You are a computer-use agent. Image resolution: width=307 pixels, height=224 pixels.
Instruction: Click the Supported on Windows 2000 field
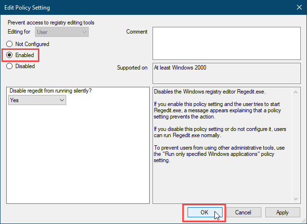[225, 72]
